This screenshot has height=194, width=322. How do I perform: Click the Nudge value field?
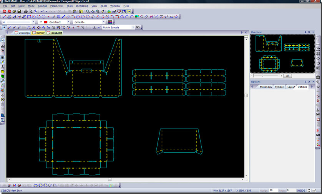(273, 191)
